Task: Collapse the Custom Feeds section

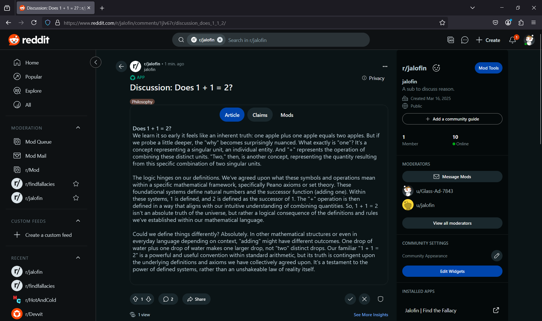Action: click(x=78, y=221)
